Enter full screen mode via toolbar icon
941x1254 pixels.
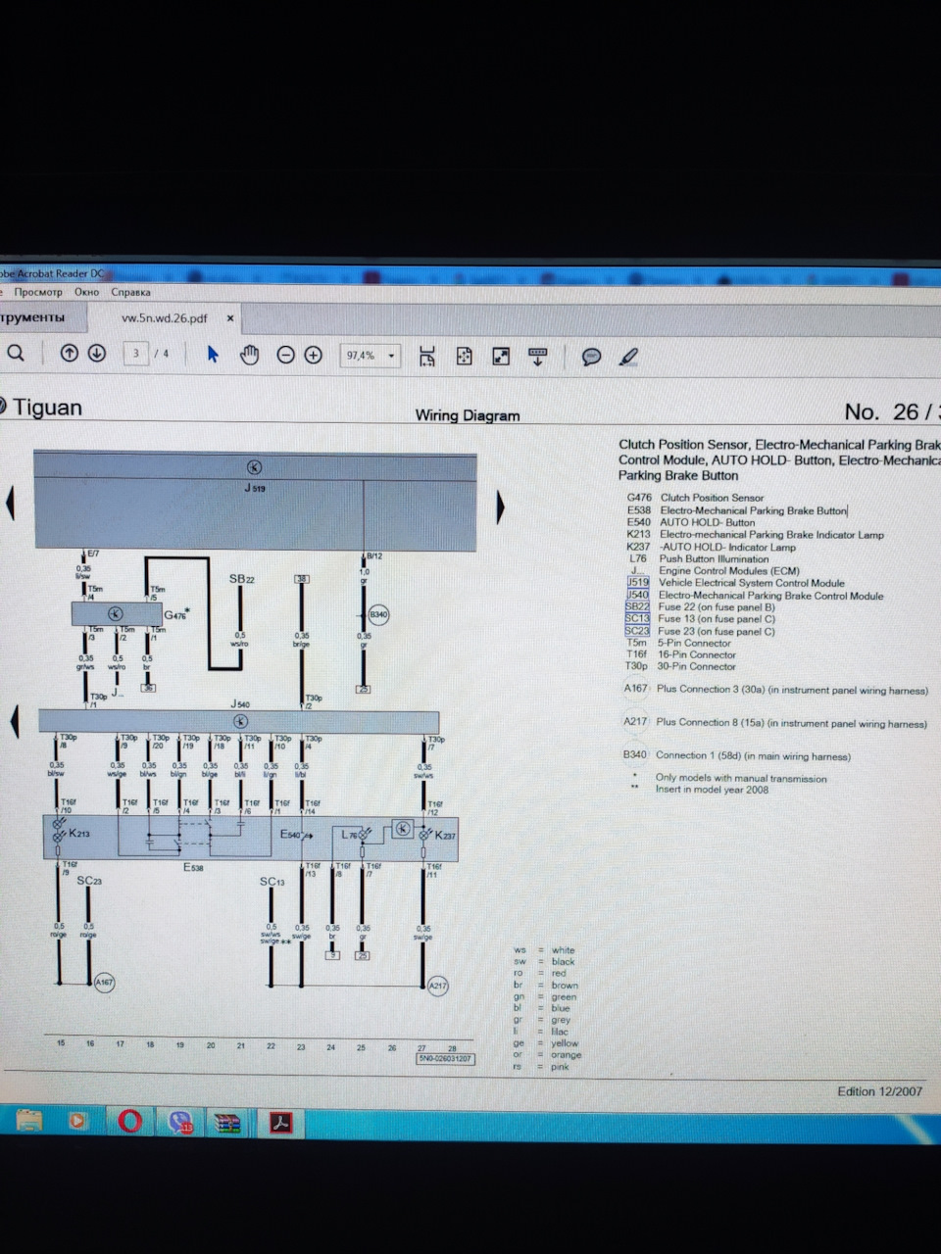pos(501,356)
